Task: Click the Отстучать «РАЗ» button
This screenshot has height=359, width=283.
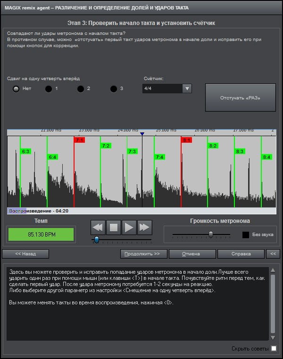Action: [241, 98]
